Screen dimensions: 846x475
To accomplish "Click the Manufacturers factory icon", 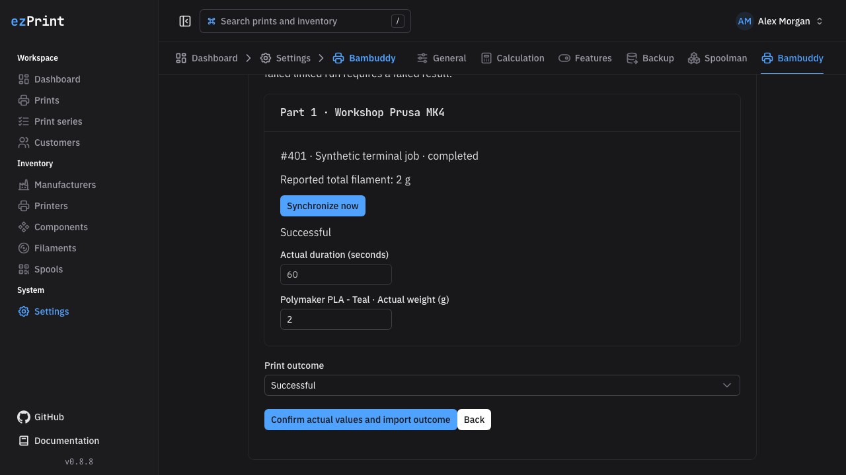I will click(24, 185).
